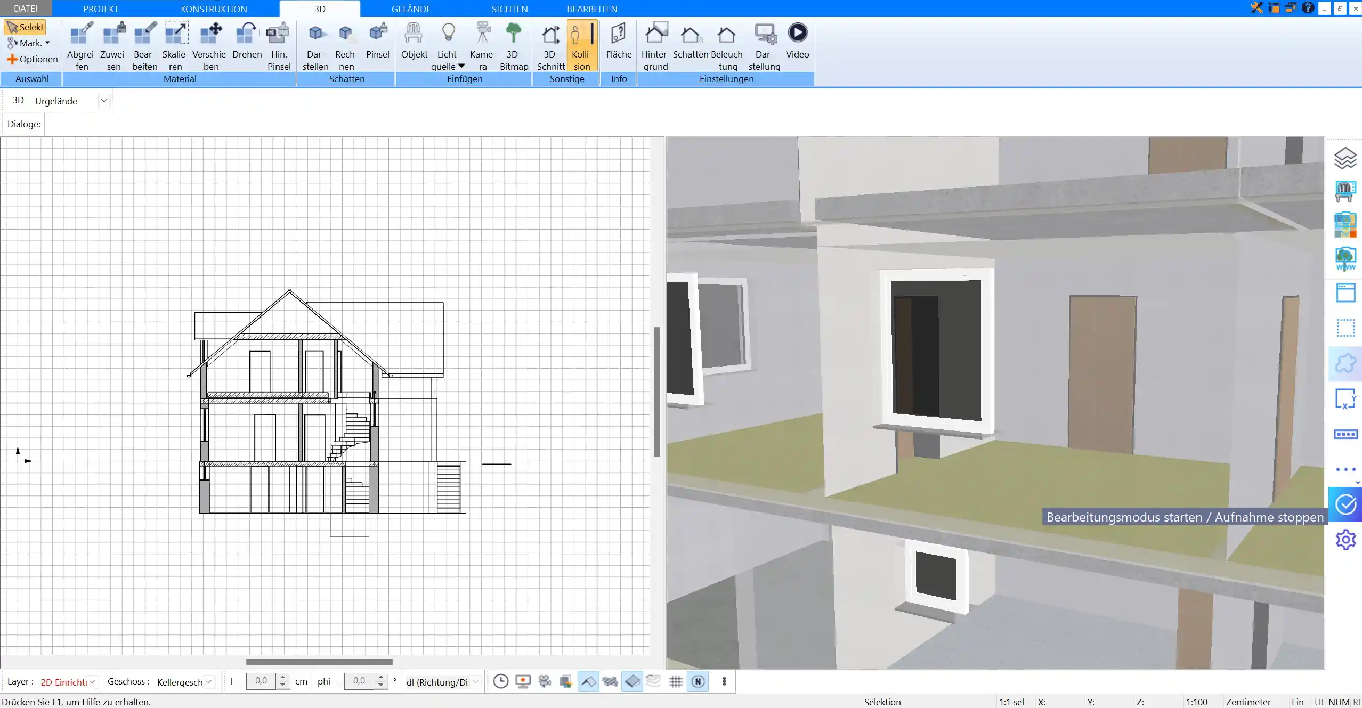Open the Fläche info tool

point(619,40)
